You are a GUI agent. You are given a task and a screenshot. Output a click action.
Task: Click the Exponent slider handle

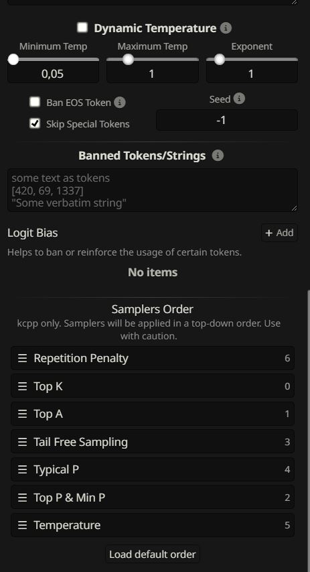pos(220,59)
